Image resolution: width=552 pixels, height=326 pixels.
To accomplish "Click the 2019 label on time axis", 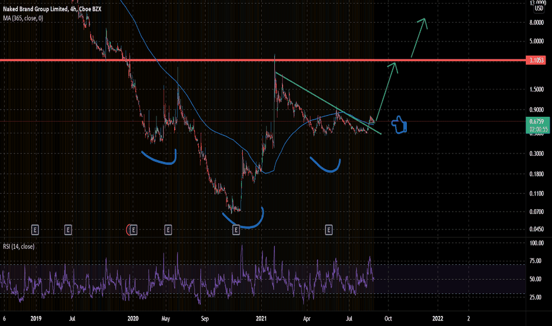I will pyautogui.click(x=36, y=319).
